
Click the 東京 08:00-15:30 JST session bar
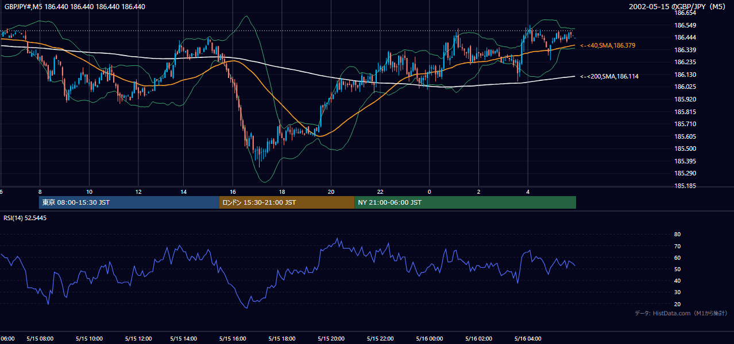129,202
